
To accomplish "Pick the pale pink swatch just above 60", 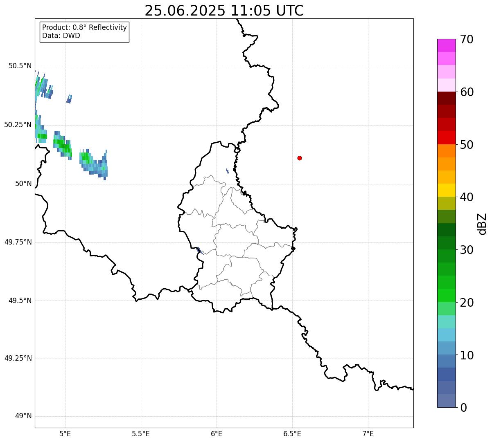I will point(447,85).
